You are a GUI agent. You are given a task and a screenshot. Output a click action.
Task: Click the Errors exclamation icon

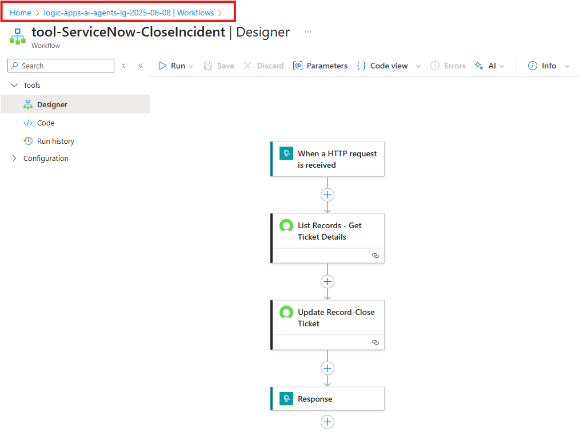click(x=435, y=66)
